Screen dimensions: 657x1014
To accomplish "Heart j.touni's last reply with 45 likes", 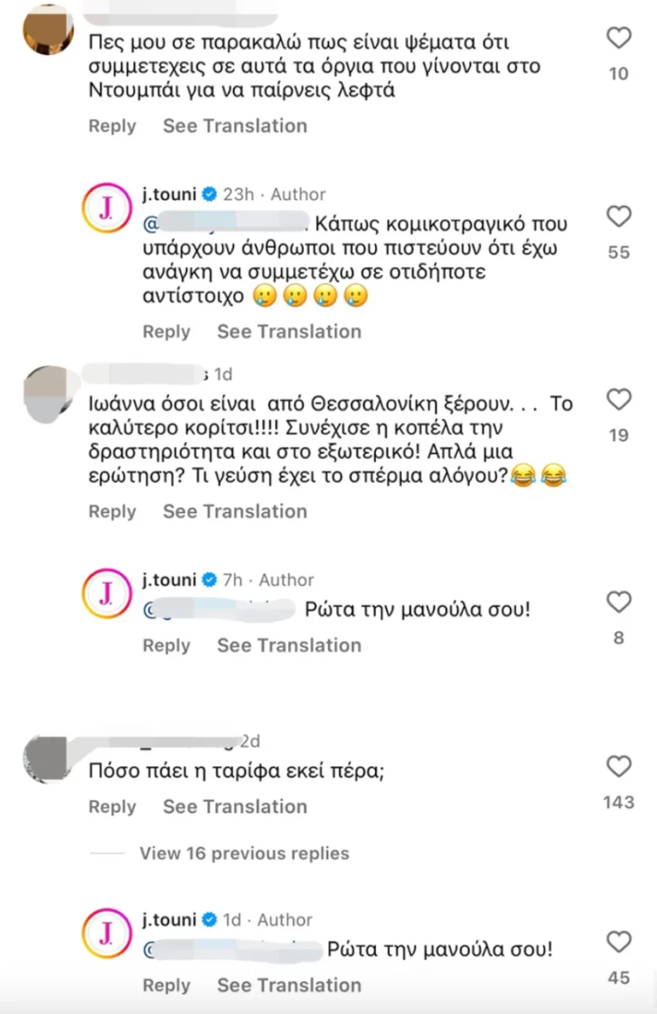I will point(619,942).
